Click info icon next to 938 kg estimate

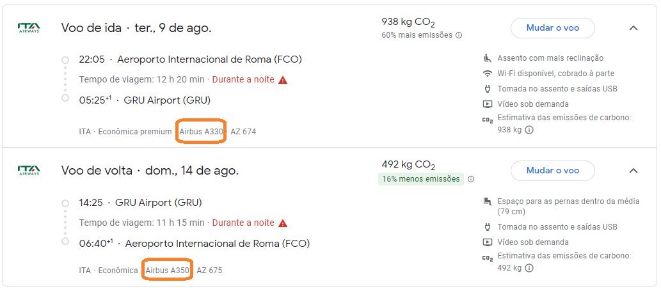529,130
